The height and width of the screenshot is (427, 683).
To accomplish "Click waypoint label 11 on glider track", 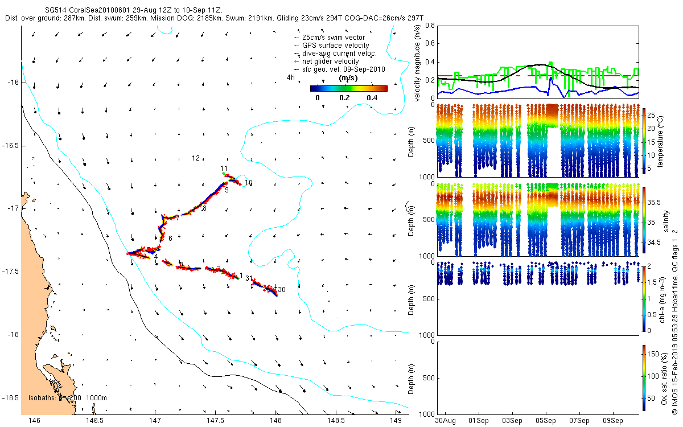I will point(224,169).
